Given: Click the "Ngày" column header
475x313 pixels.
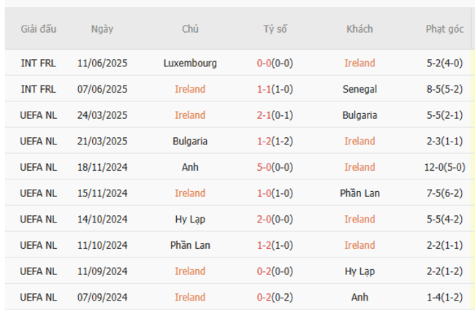Looking at the screenshot, I should click(x=102, y=29).
